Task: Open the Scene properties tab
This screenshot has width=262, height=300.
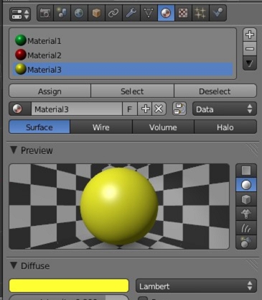Action: [62, 13]
